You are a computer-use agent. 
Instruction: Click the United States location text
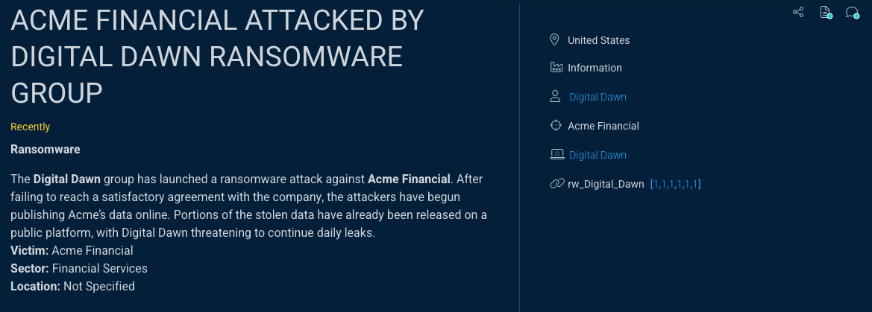pyautogui.click(x=598, y=40)
